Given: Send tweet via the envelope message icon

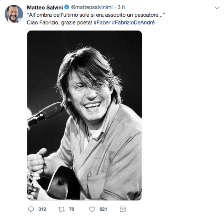Looking at the screenshot, I should click(x=123, y=209).
